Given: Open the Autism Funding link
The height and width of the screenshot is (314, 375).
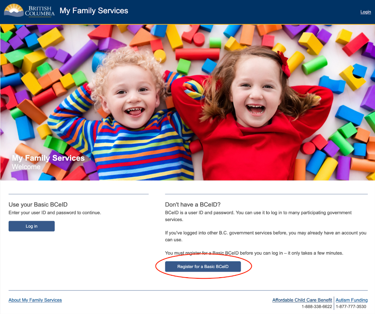Looking at the screenshot, I should click(x=351, y=300).
